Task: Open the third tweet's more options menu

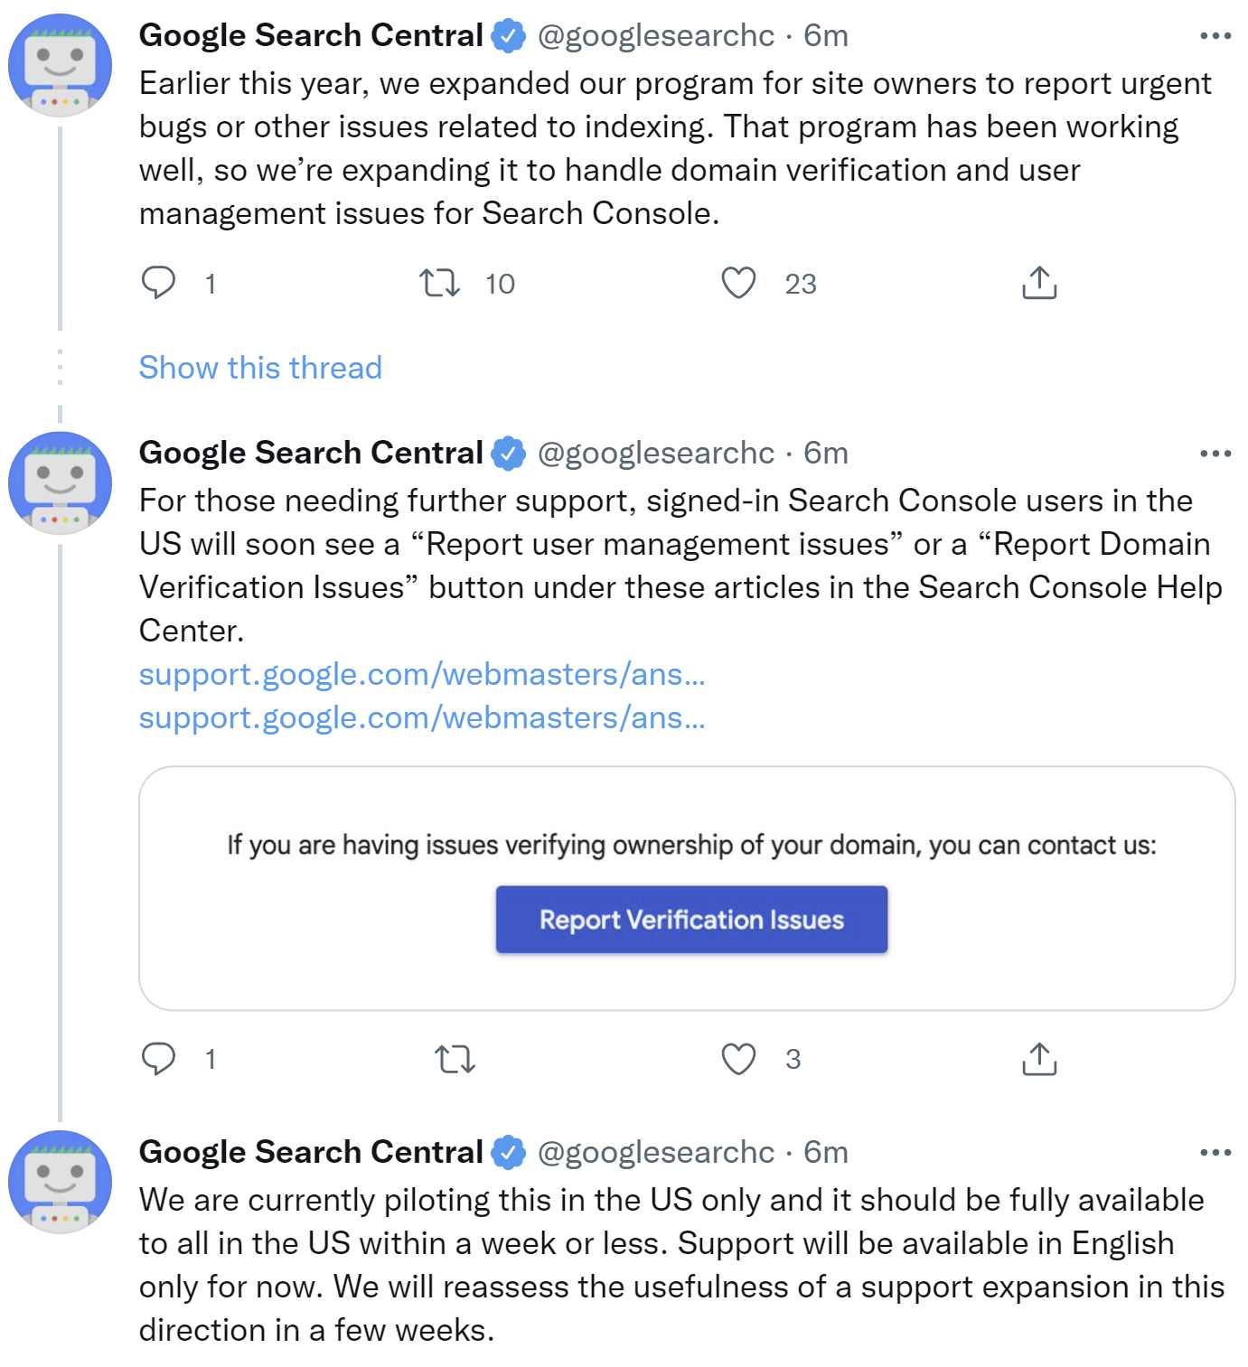Action: [1215, 1151]
